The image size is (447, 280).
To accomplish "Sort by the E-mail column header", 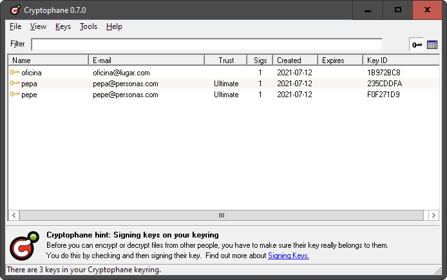I will pyautogui.click(x=146, y=61).
